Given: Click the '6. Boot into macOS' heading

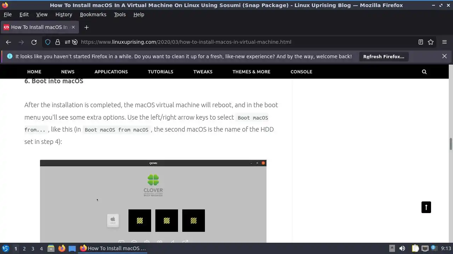Looking at the screenshot, I should click(x=54, y=81).
